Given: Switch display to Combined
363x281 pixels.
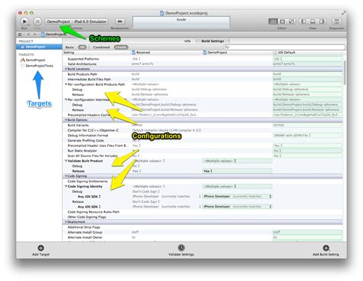Looking at the screenshot, I should tap(101, 47).
